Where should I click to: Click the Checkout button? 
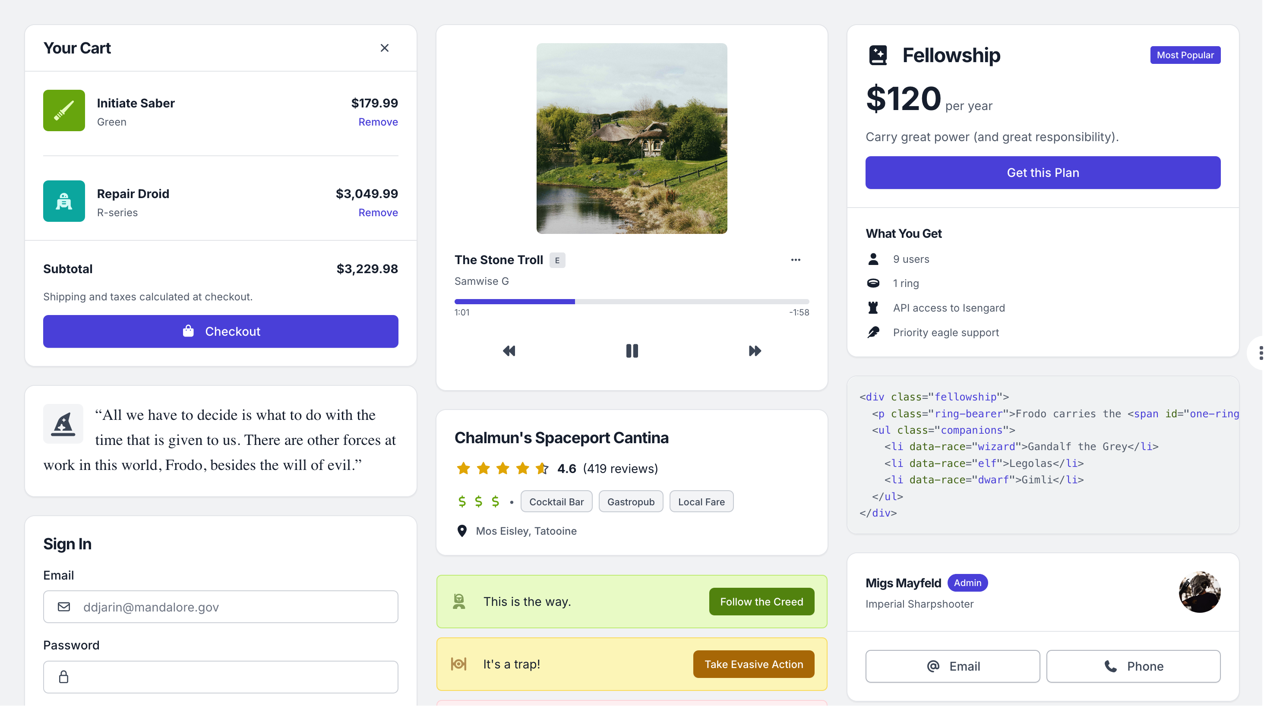[x=220, y=332]
